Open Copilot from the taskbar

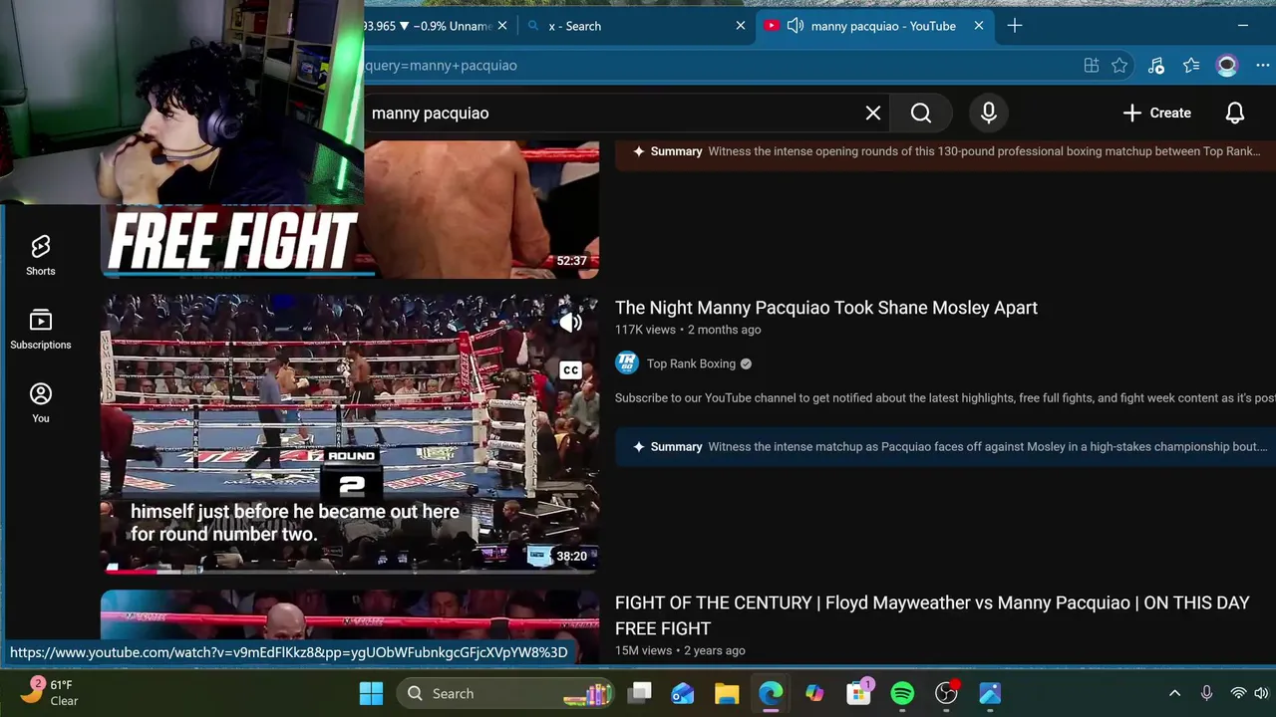pos(814,693)
